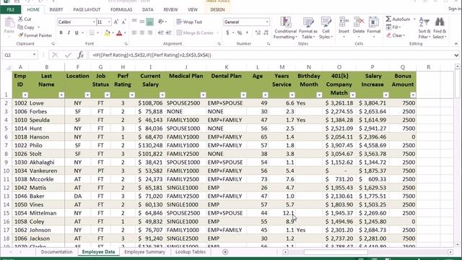The image size is (462, 260).
Task: Cancel formula entry with the X icon
Action: [x=55, y=55]
